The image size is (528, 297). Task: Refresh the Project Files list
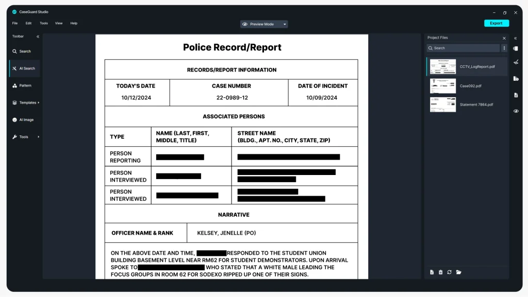click(449, 272)
